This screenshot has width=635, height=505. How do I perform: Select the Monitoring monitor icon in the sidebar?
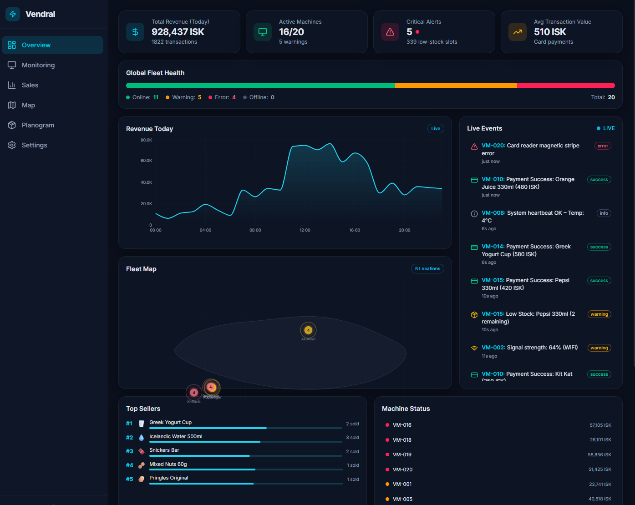[x=12, y=65]
